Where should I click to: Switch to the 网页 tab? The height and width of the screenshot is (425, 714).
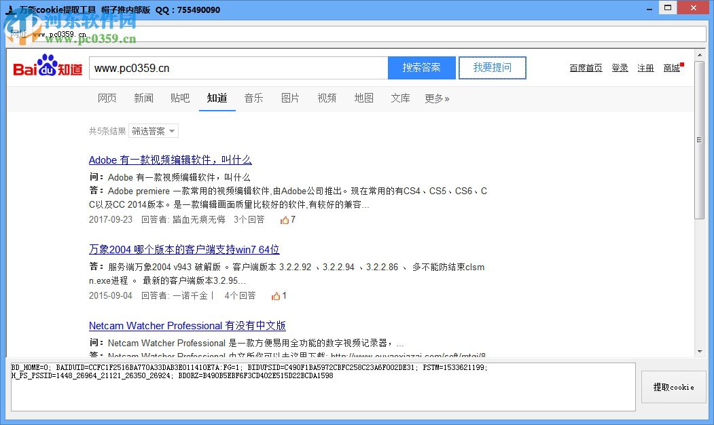[107, 98]
